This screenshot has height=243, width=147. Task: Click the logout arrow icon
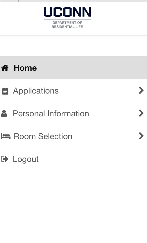[x=5, y=159]
